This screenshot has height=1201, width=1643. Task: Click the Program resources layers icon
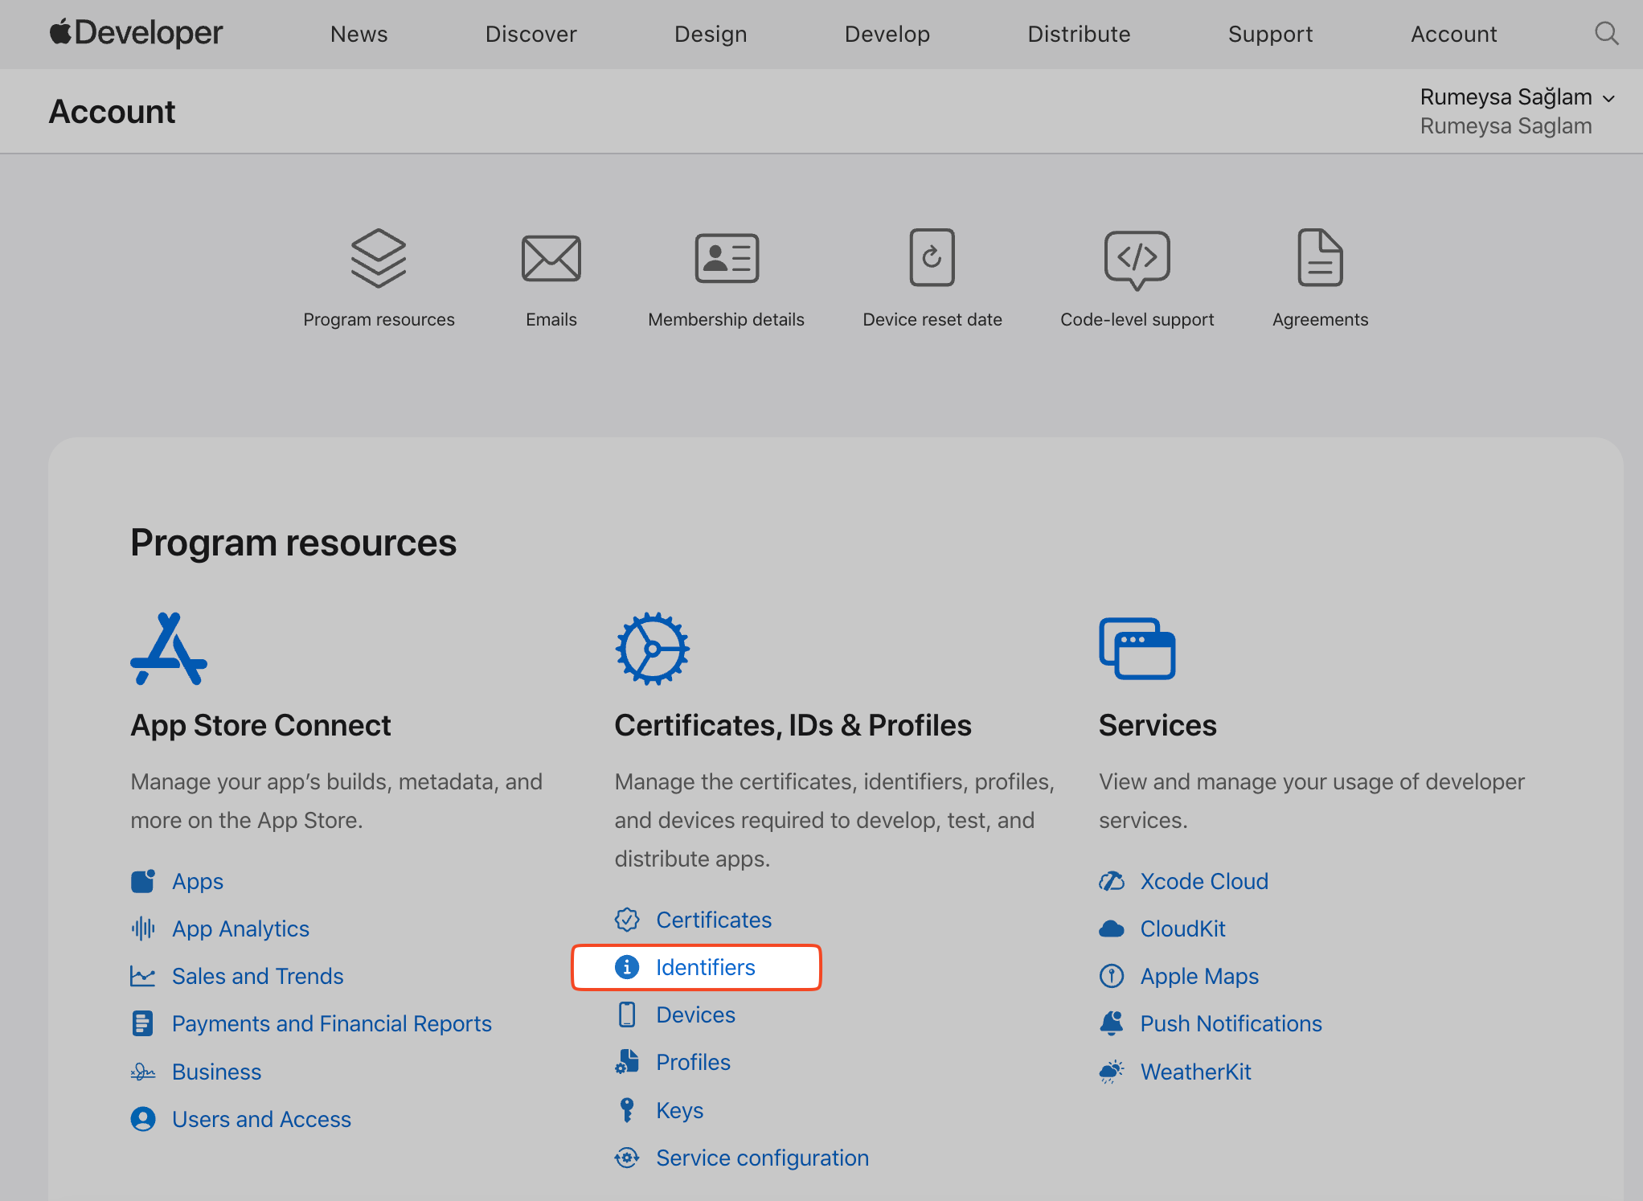pos(379,258)
